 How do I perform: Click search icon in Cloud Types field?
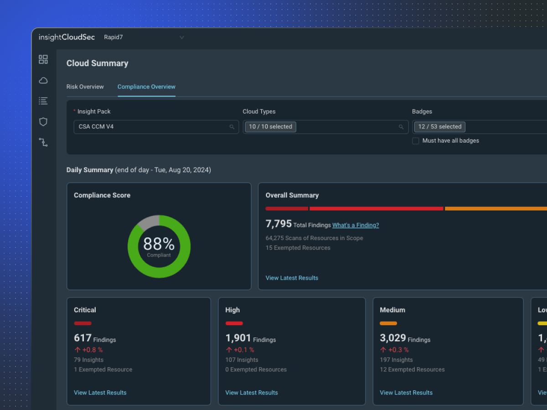401,127
